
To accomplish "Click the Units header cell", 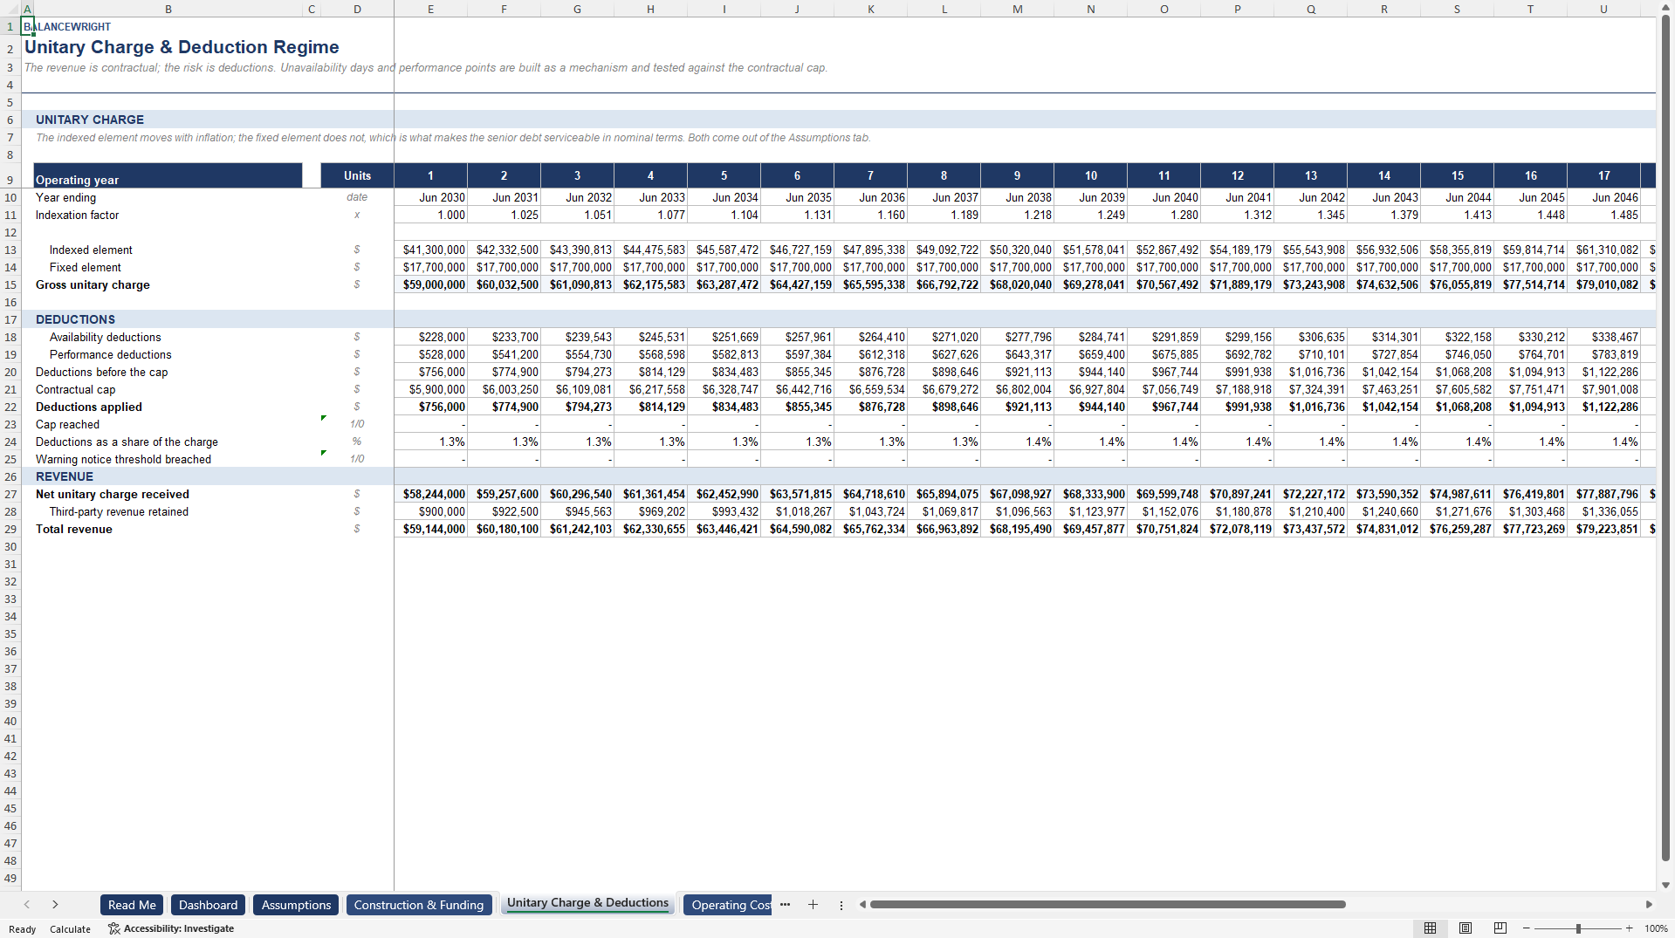I will pos(357,175).
